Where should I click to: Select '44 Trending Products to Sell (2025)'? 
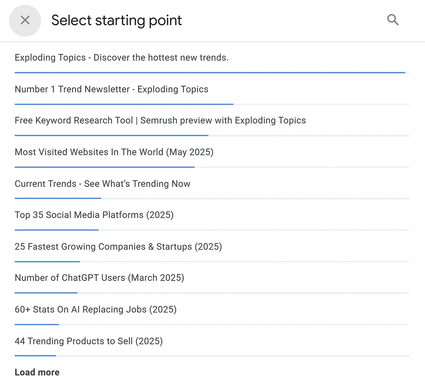[89, 341]
